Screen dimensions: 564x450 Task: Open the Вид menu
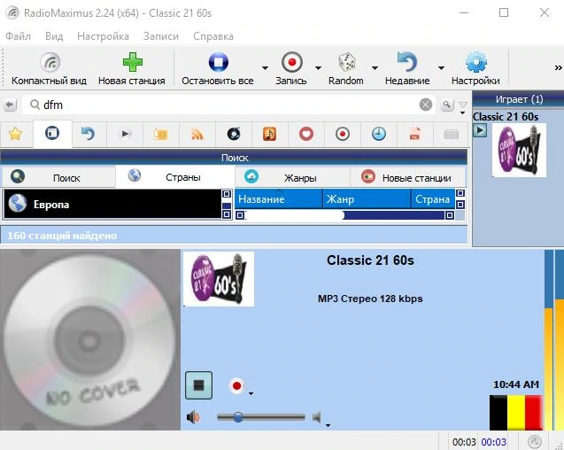(x=54, y=36)
